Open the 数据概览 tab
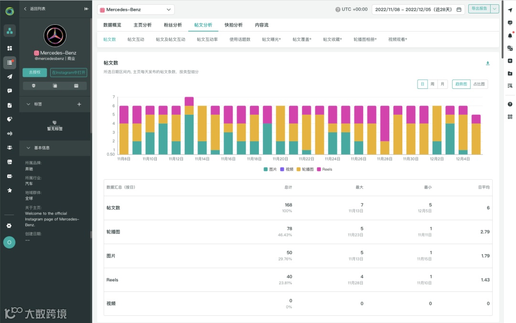The width and height of the screenshot is (516, 323). [x=112, y=25]
